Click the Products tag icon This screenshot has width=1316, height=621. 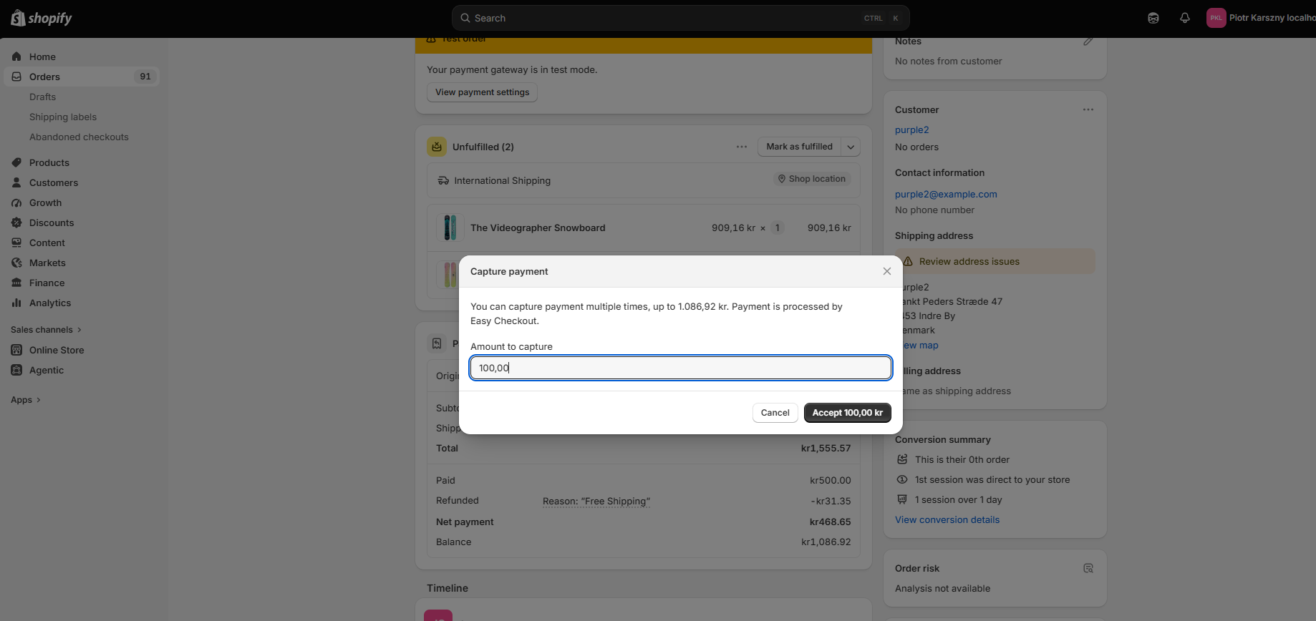click(x=16, y=162)
